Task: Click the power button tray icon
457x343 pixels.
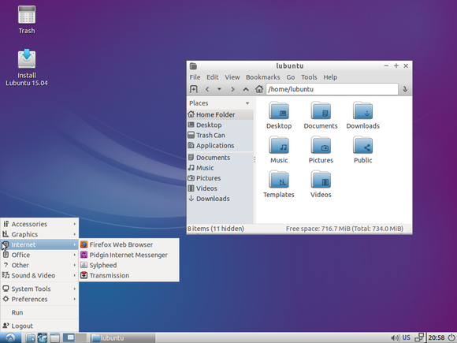Action: pos(451,337)
